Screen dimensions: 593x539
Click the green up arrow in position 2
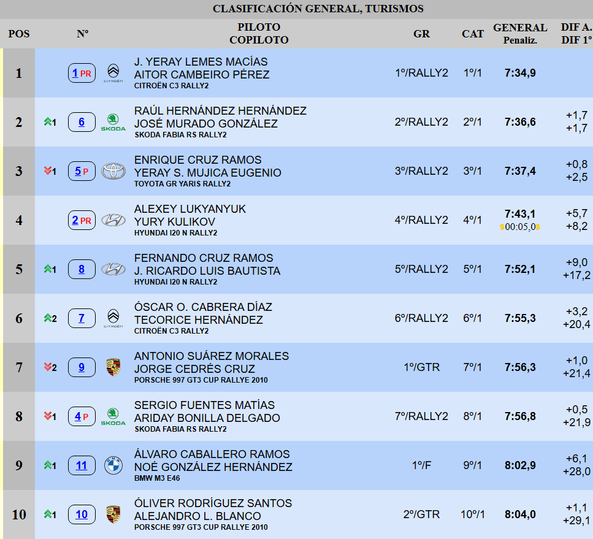(x=48, y=122)
